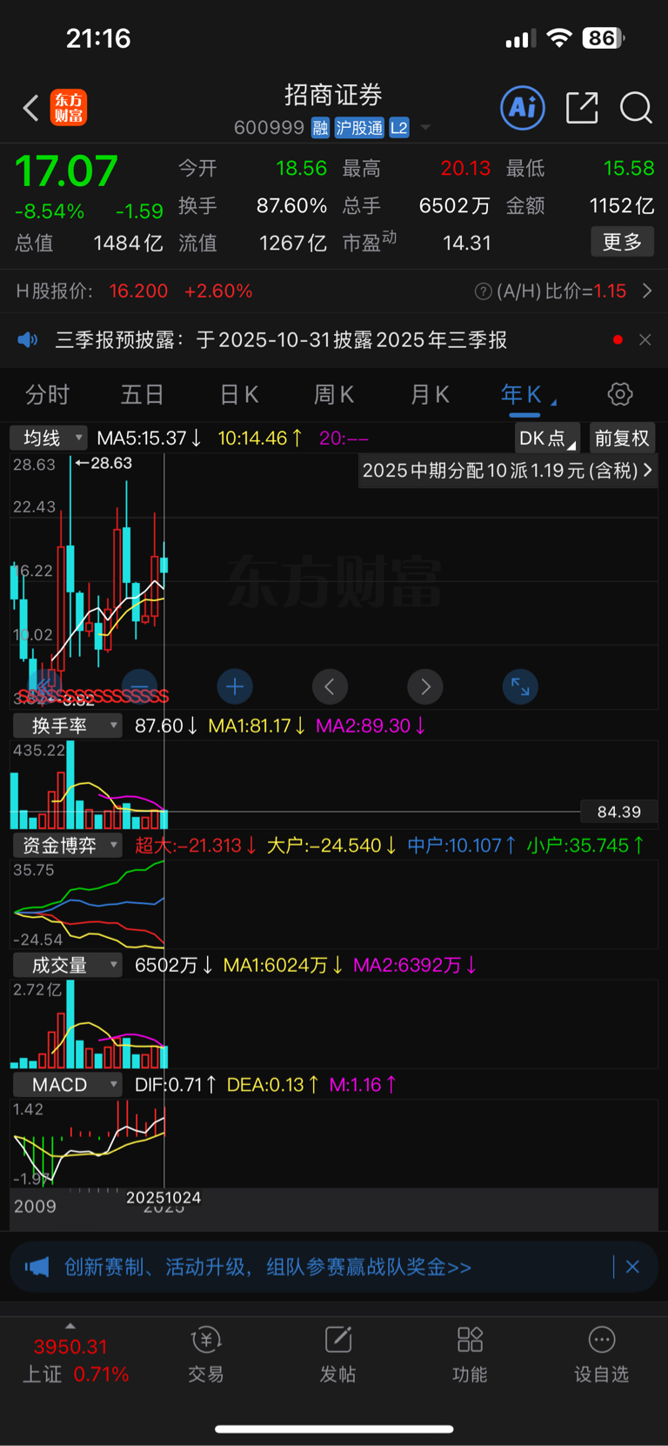Expand the stock code dropdown arrow
Screen dimensions: 668x1446
click(x=425, y=128)
